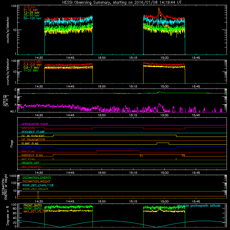
Task: Click the DECIMATION_WEIGHT legend label
Action: (37, 181)
